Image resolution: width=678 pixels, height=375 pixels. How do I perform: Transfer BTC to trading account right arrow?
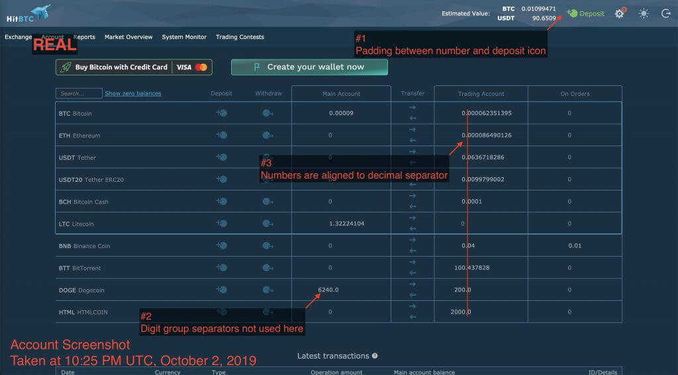coord(412,107)
